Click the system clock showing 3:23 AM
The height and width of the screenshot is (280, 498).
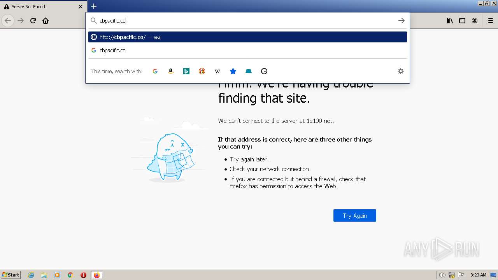(x=478, y=275)
